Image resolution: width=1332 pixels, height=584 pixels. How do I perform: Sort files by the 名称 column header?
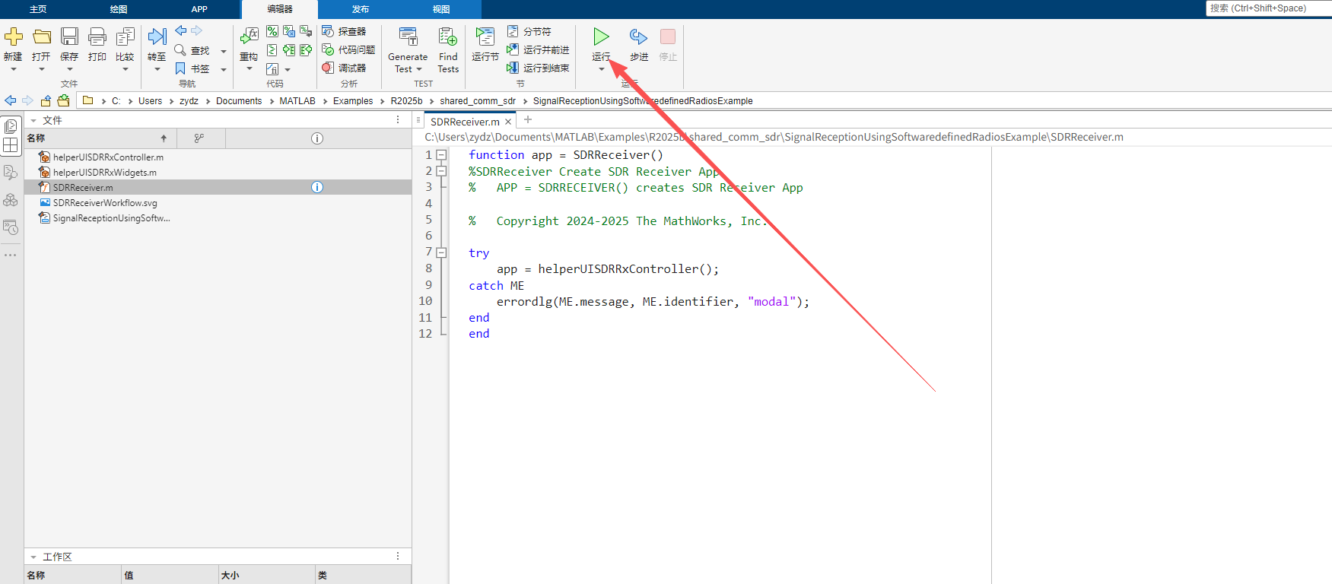[100, 138]
